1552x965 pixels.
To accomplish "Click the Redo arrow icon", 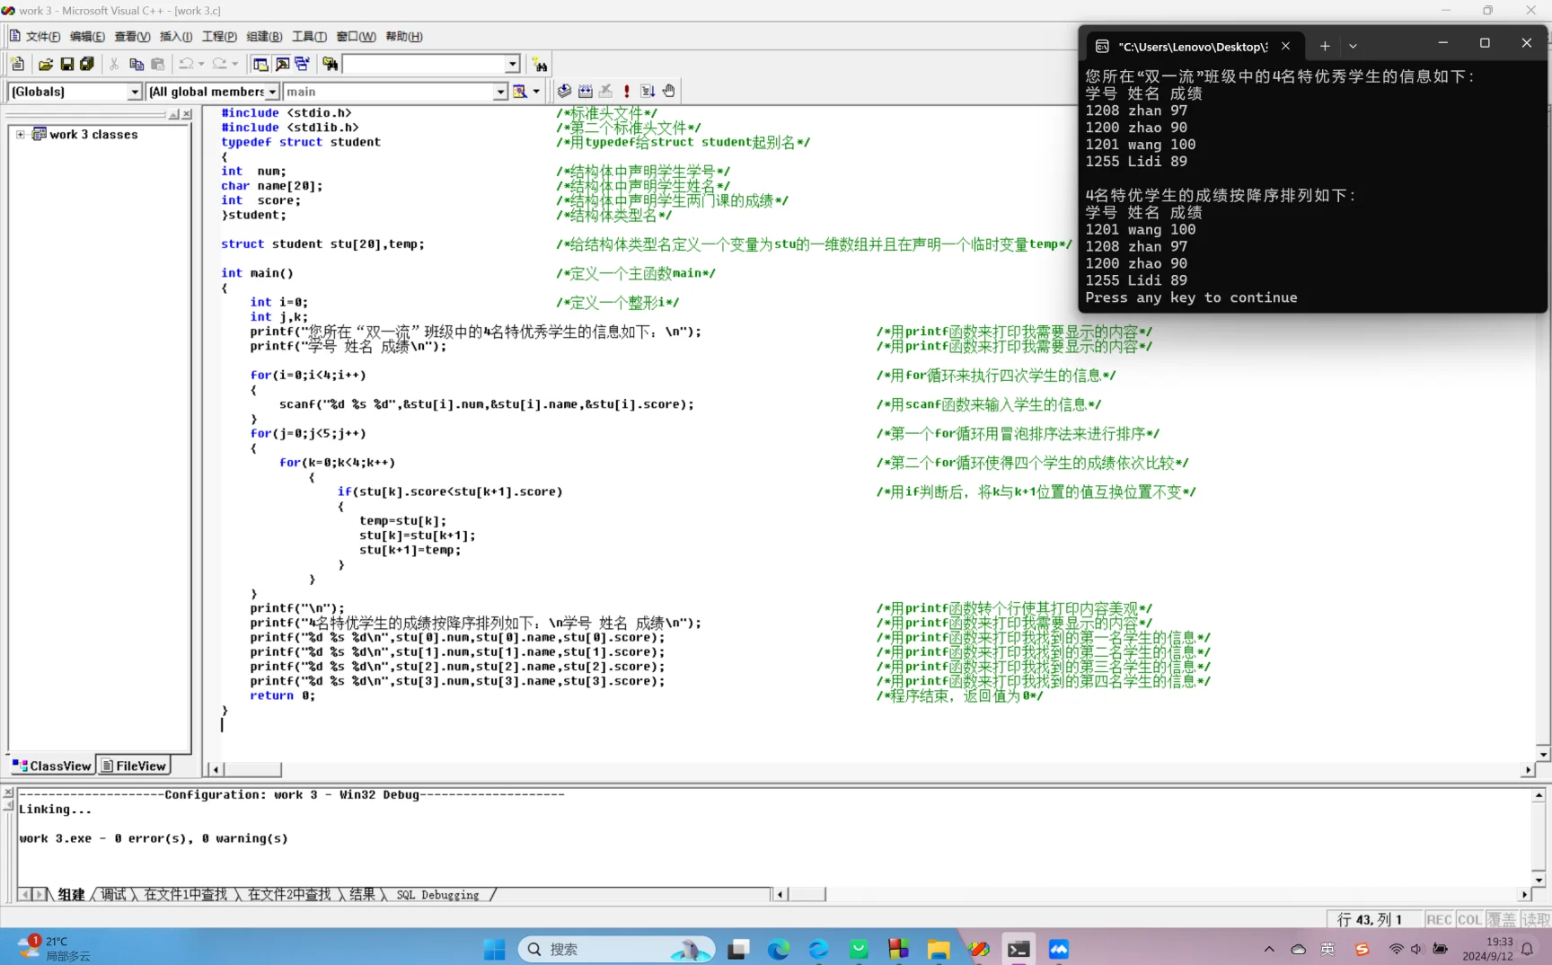I will pyautogui.click(x=220, y=64).
